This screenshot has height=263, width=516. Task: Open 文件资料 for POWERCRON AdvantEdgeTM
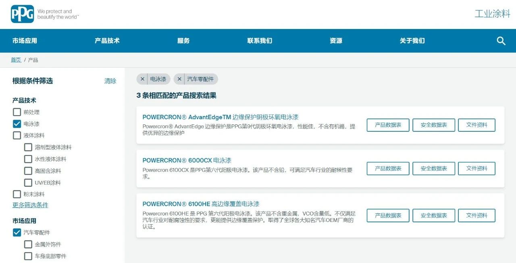pyautogui.click(x=477, y=125)
